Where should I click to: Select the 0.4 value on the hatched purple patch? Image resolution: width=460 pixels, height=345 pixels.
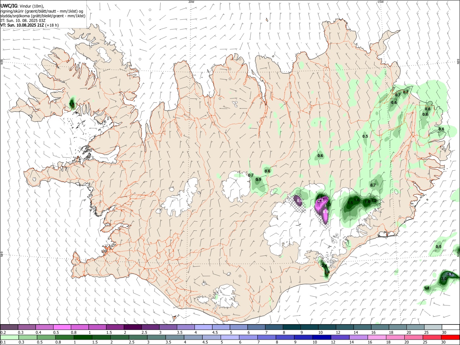(299, 200)
